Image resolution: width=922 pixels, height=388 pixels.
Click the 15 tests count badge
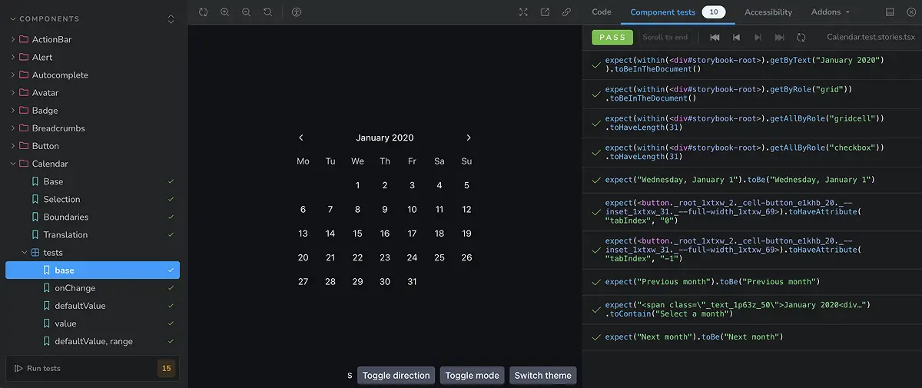pyautogui.click(x=166, y=369)
